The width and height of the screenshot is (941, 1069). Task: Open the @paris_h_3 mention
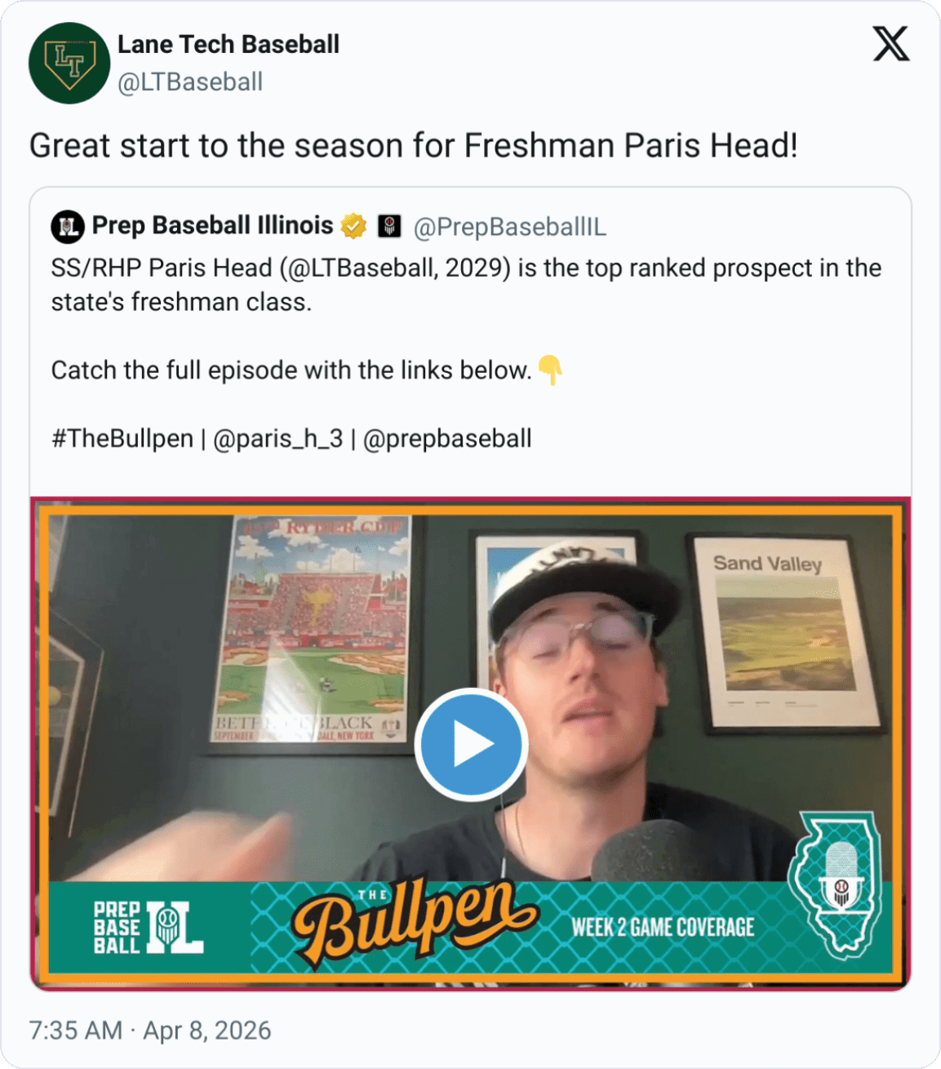[x=278, y=438]
